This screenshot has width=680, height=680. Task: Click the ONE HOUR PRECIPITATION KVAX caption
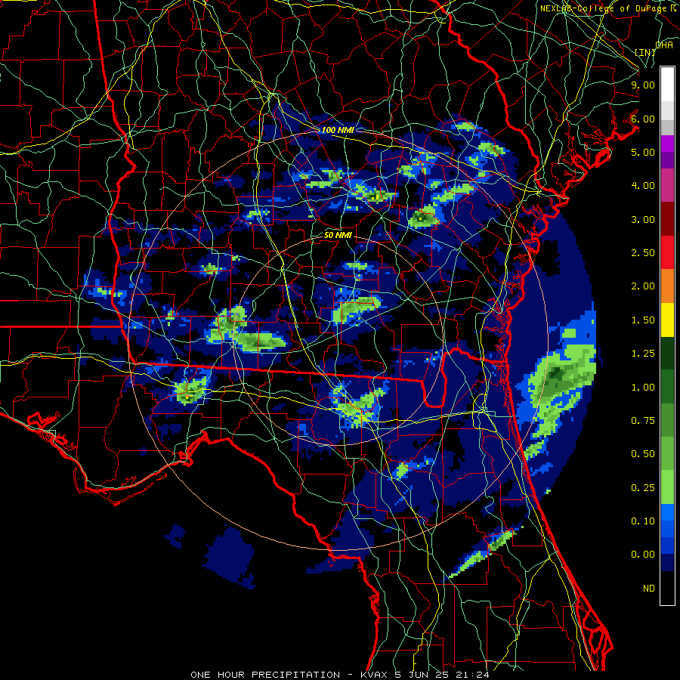point(340,675)
